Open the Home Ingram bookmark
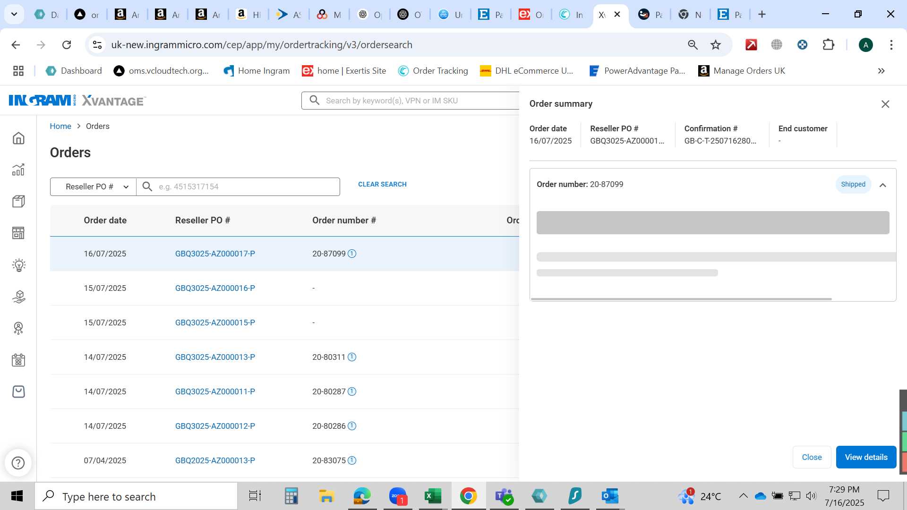Screen dimensions: 907x510 [257, 71]
